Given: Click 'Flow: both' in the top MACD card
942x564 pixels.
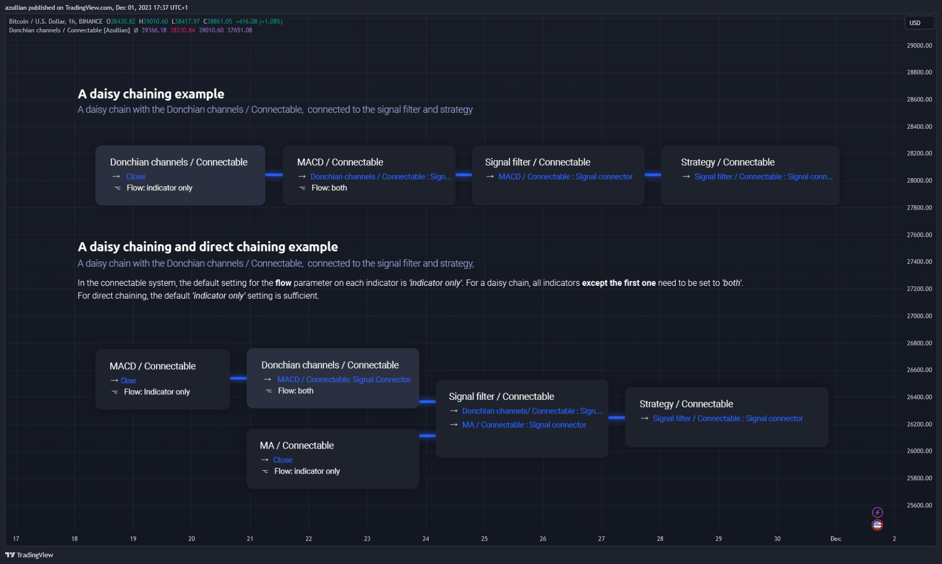Looking at the screenshot, I should [x=329, y=188].
